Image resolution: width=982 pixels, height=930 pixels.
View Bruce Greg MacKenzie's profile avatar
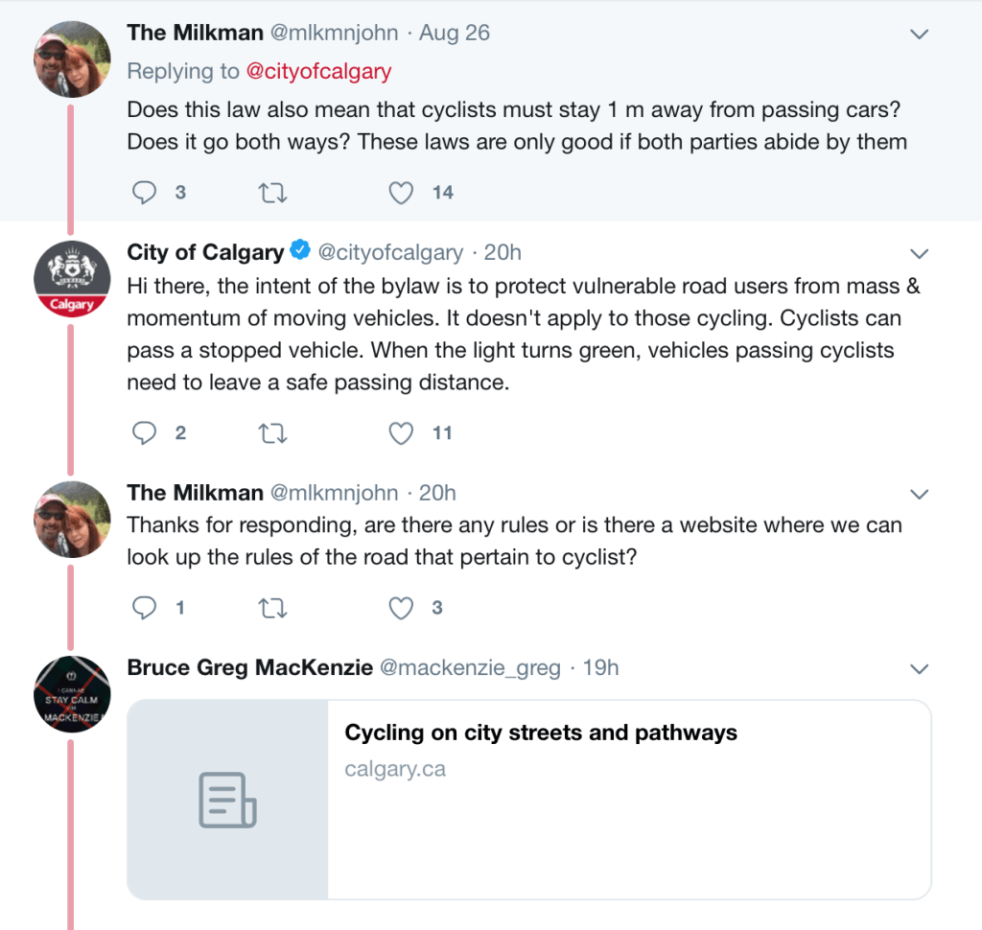click(72, 693)
